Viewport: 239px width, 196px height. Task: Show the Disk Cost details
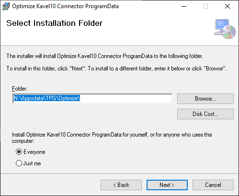(205, 114)
